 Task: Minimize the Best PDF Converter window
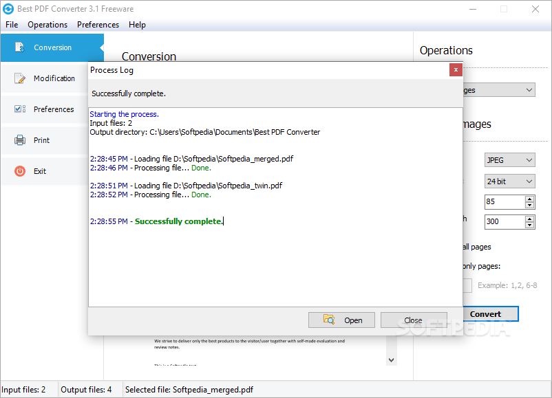pos(473,9)
